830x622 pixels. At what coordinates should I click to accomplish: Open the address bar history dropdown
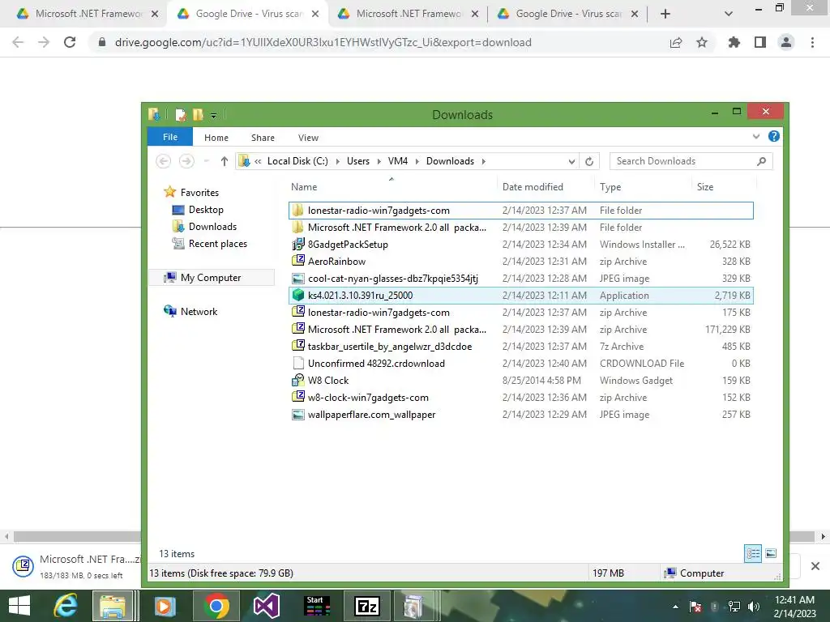pos(571,161)
